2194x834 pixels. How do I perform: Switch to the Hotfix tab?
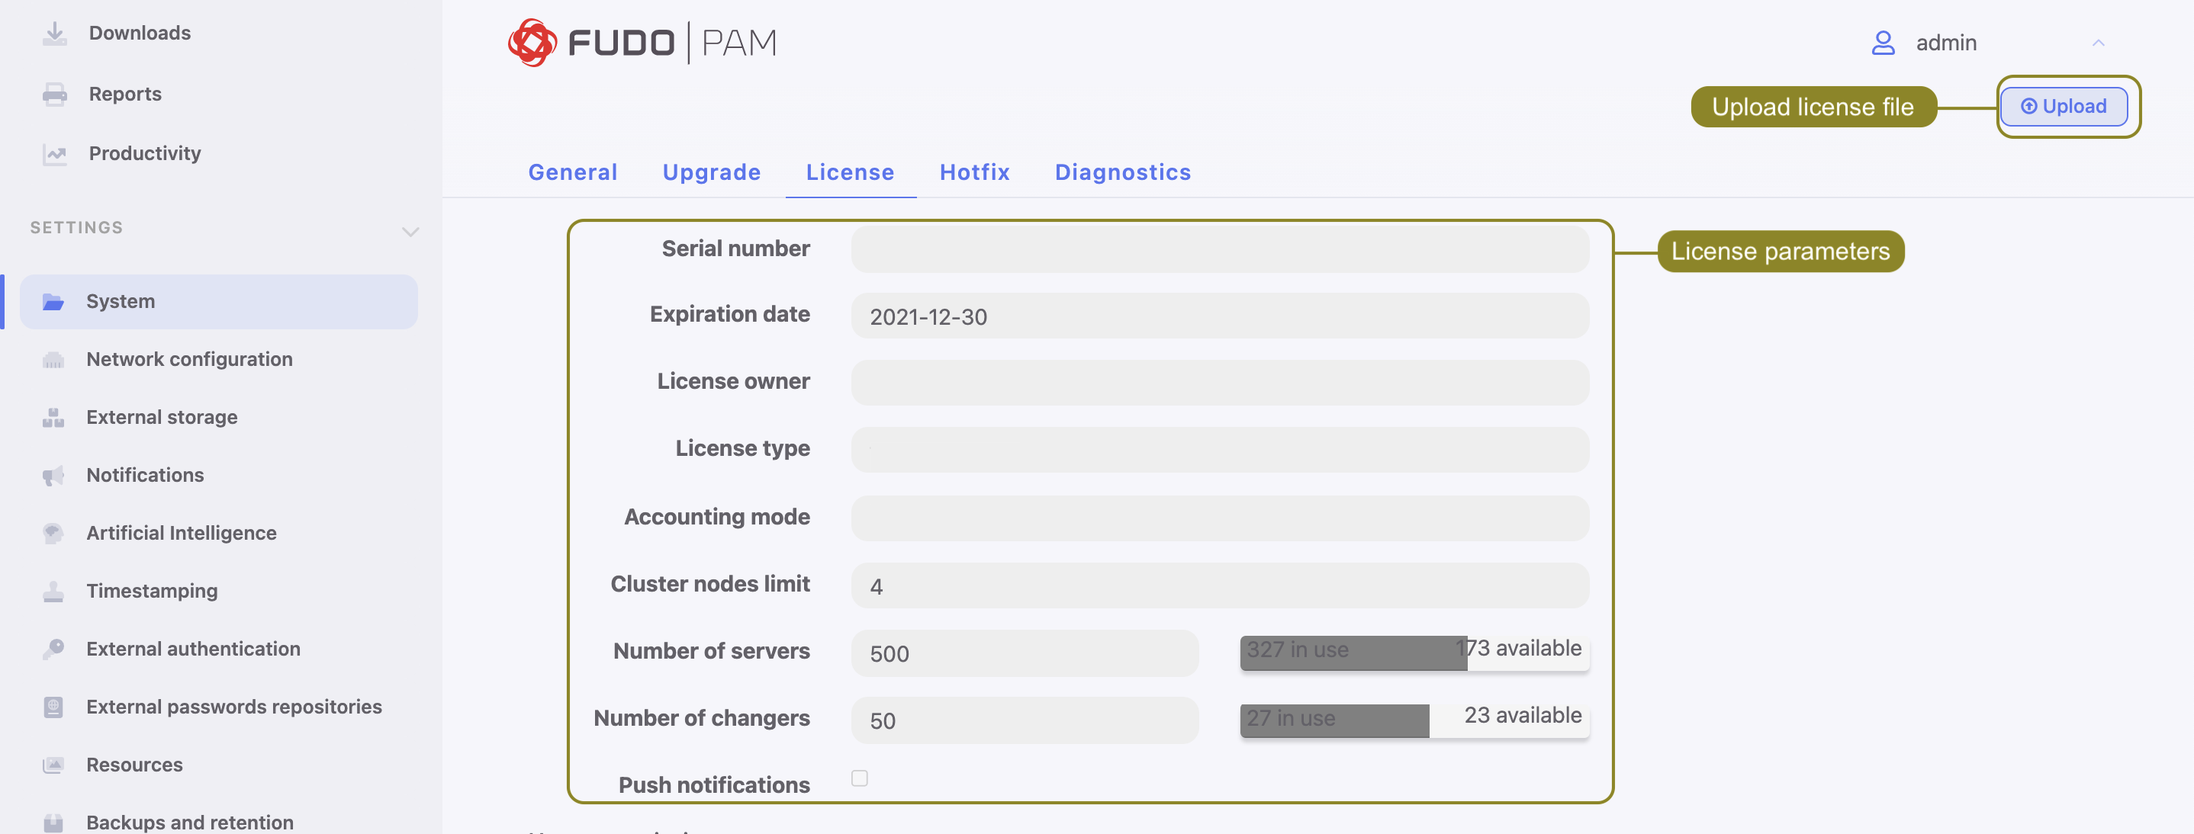tap(974, 172)
